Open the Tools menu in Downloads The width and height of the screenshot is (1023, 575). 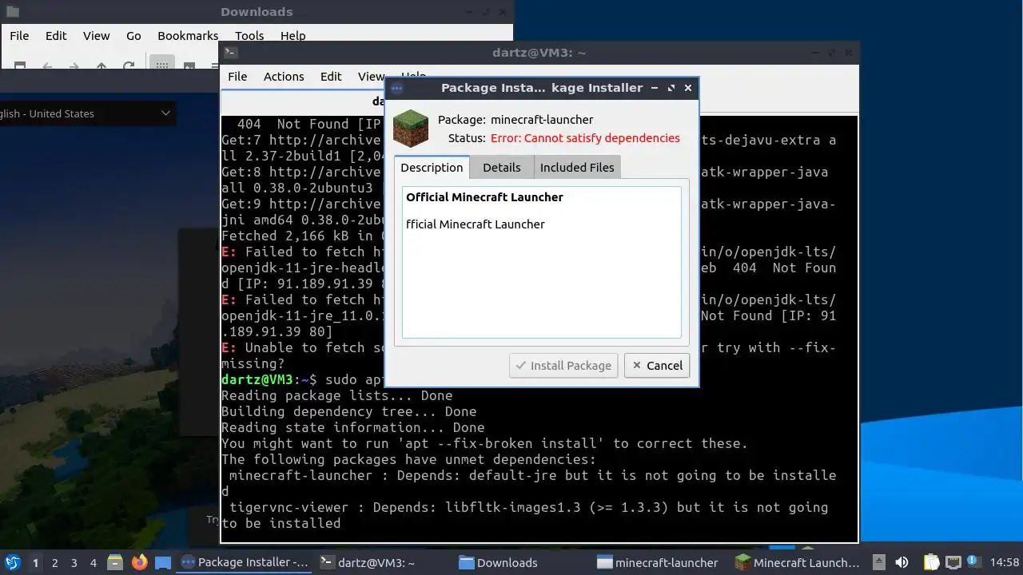tap(249, 35)
